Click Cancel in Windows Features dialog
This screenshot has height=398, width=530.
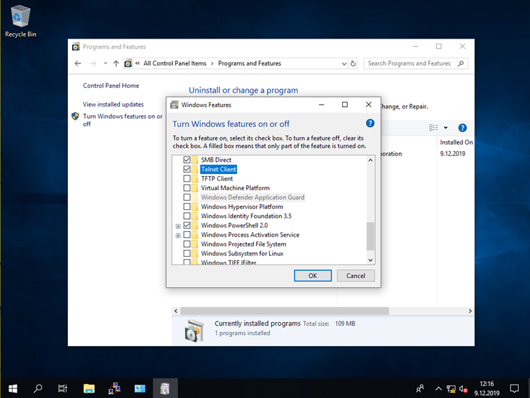point(355,275)
